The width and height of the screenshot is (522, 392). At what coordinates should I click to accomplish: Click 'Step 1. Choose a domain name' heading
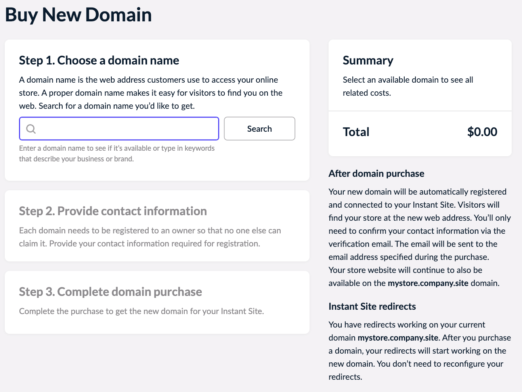[x=99, y=60]
